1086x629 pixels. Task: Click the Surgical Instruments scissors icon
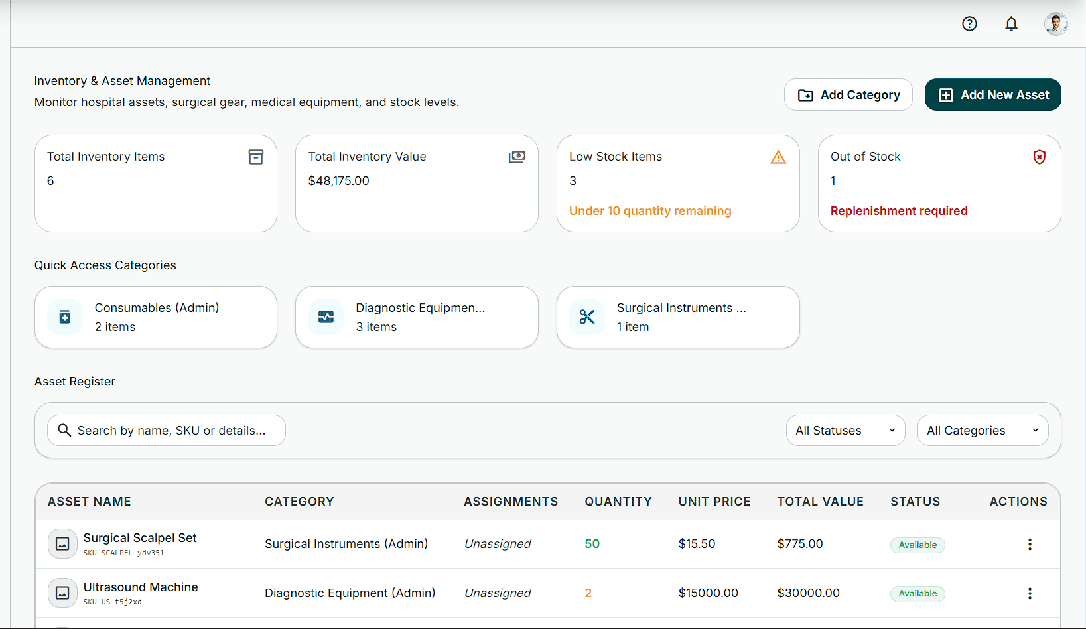click(587, 317)
